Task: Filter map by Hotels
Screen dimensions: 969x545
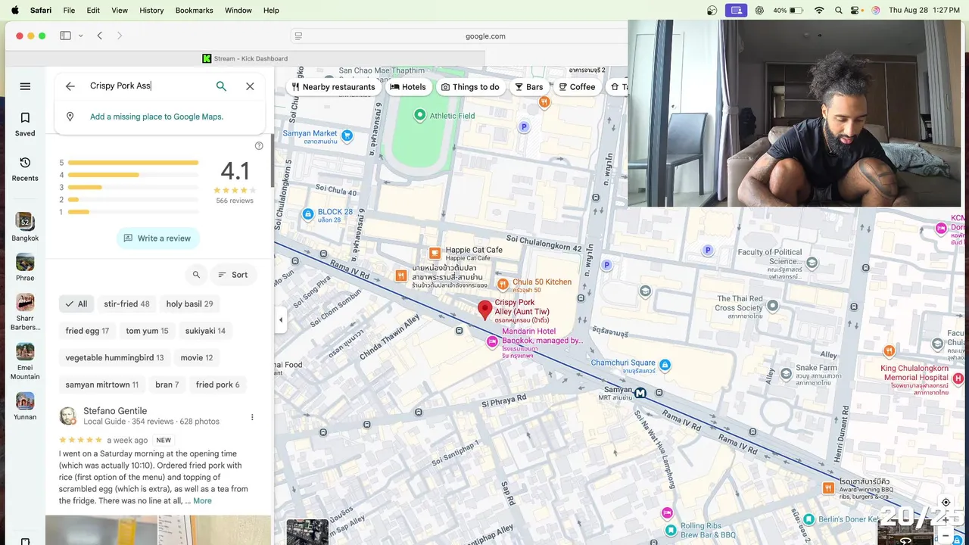Action: 408,87
